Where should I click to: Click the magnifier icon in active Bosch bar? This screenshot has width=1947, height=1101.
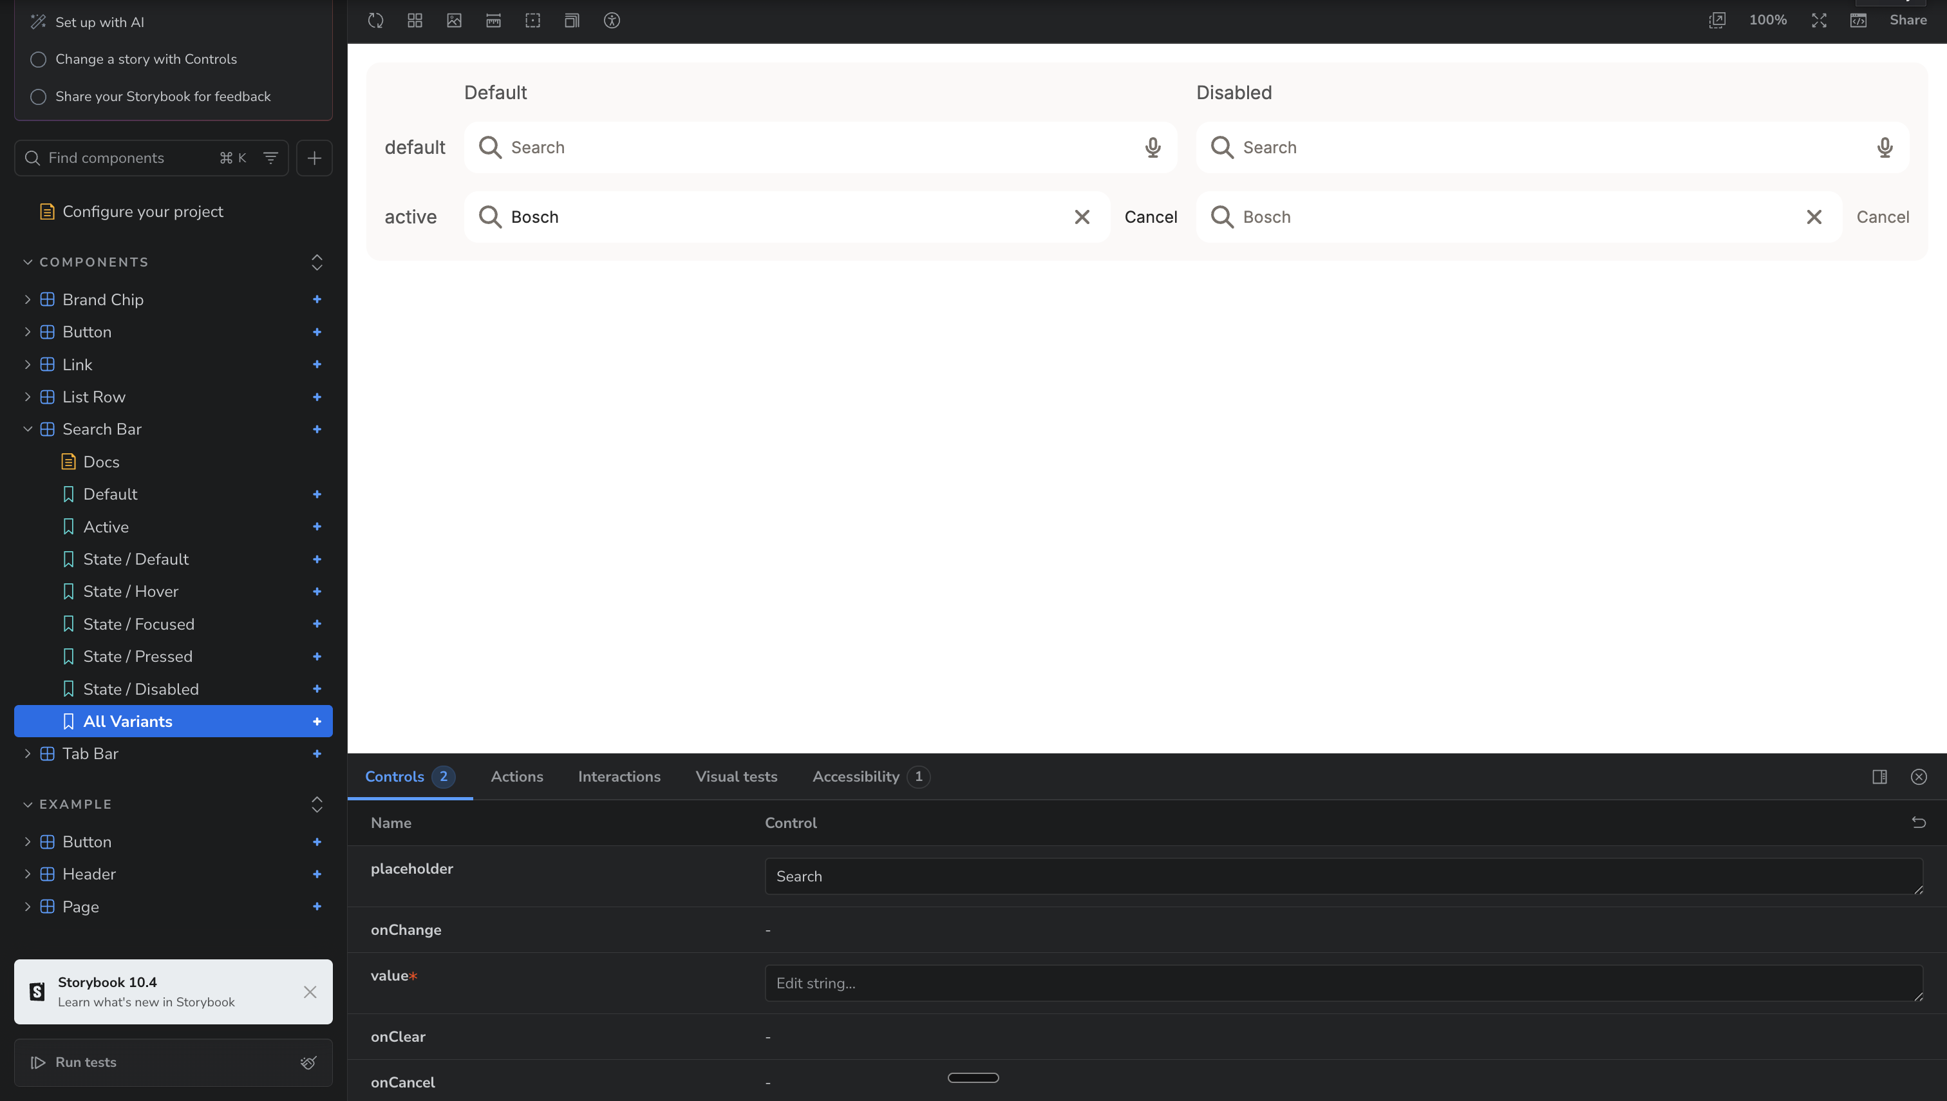click(490, 217)
